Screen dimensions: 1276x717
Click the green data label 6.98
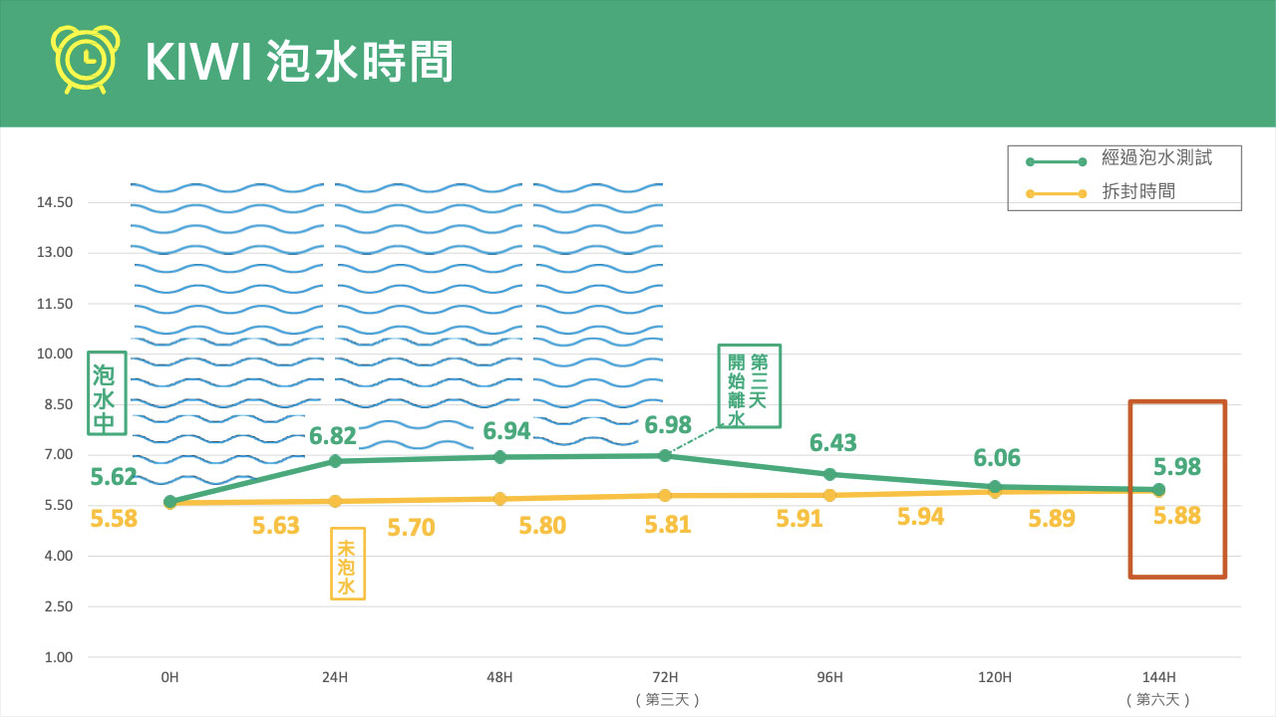[x=668, y=425]
